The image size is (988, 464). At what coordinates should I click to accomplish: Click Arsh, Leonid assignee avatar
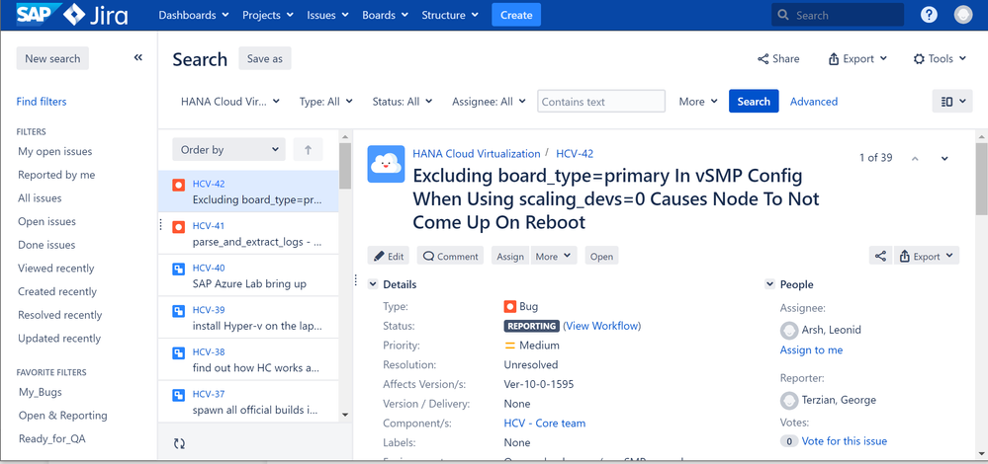(789, 330)
